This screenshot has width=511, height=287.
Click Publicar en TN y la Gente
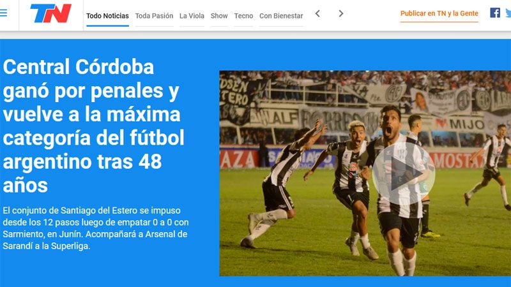(x=439, y=13)
